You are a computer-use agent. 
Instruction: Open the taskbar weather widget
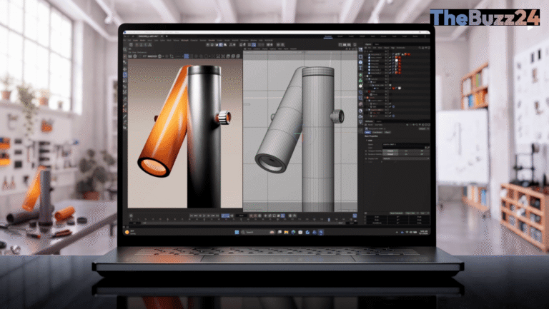[131, 232]
